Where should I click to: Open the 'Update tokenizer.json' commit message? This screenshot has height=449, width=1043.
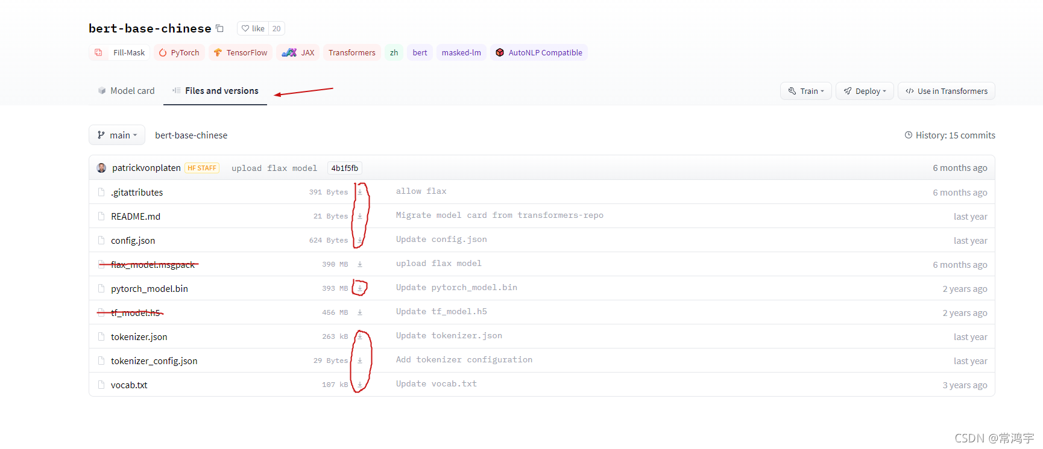[449, 336]
